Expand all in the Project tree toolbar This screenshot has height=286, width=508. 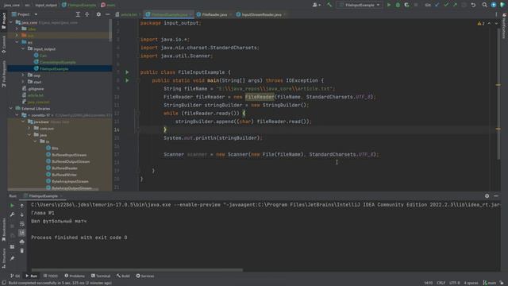[x=78, y=14]
